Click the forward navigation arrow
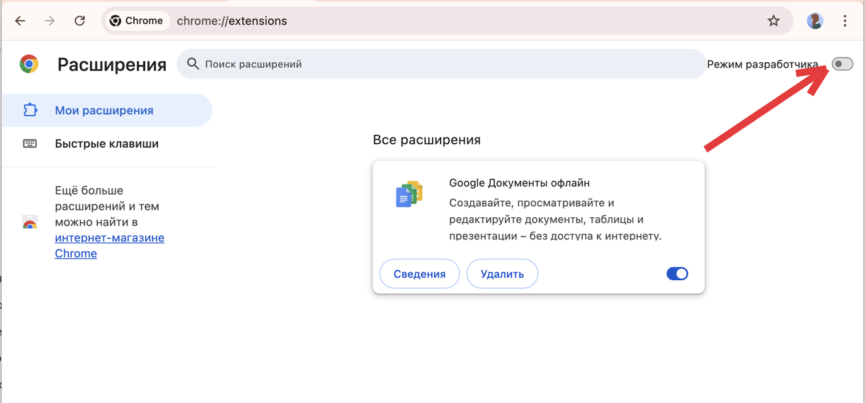865x403 pixels. coord(49,21)
